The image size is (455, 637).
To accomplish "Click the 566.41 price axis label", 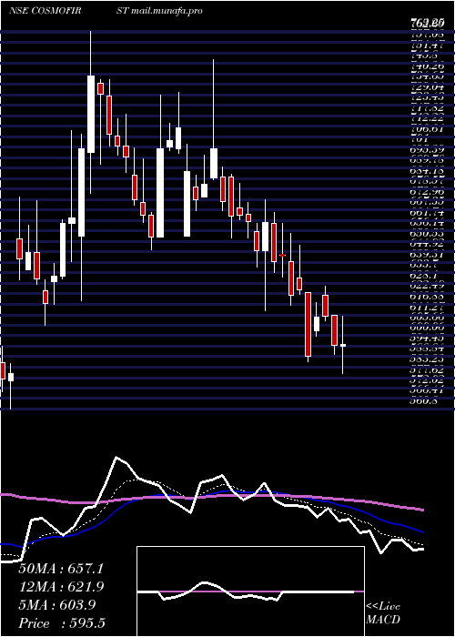I will click(x=428, y=390).
